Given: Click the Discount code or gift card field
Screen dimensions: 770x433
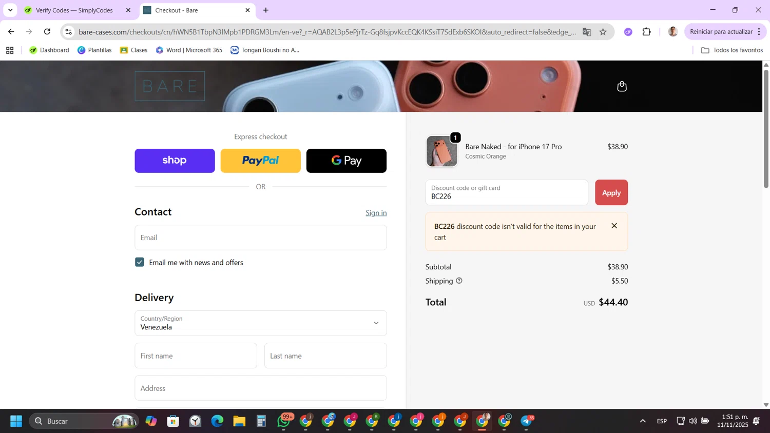Looking at the screenshot, I should 507,192.
